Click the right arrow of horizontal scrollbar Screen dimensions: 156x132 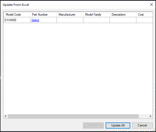pyautogui.click(x=150, y=116)
